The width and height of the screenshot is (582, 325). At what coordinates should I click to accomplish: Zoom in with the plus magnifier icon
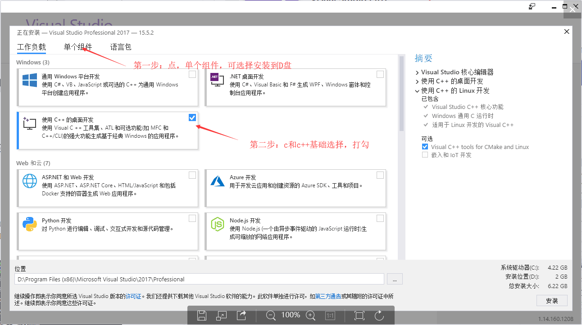(x=310, y=316)
